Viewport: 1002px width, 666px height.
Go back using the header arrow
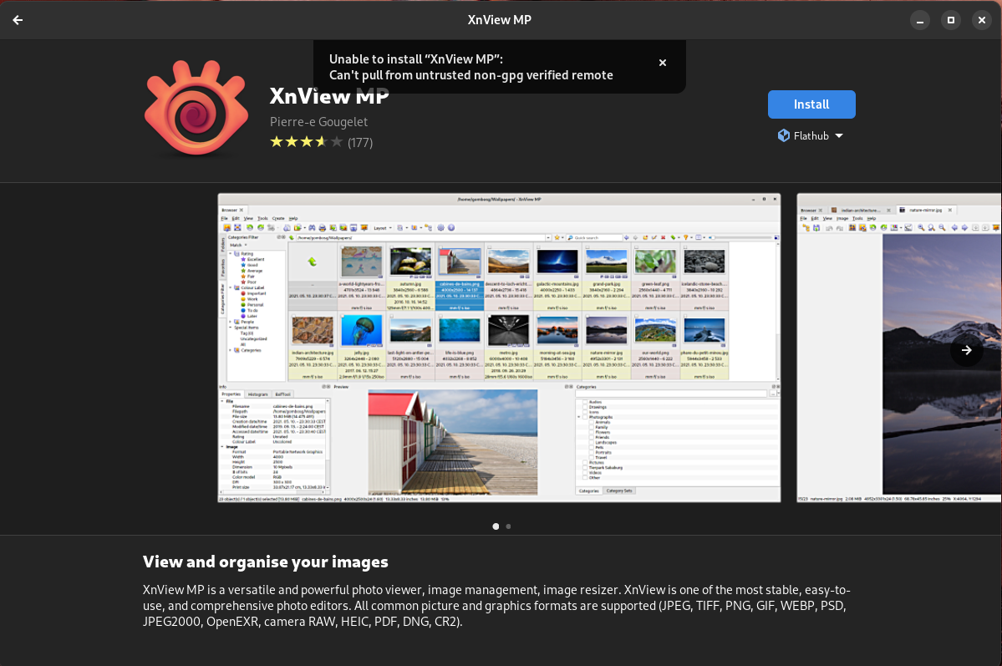point(18,20)
